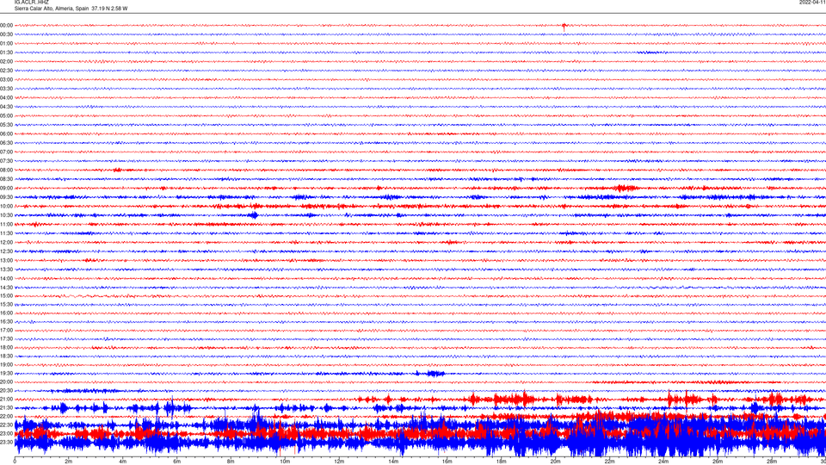The height and width of the screenshot is (465, 826).
Task: Select the 20:00 trace time label
Action: coord(6,382)
